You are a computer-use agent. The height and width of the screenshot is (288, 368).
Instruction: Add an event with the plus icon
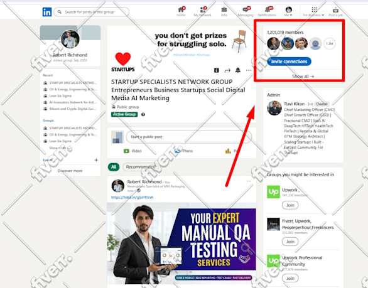pos(96,160)
